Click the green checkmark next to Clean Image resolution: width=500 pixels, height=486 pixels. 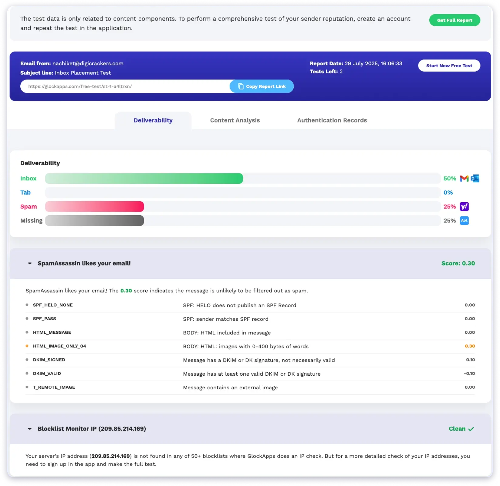point(471,429)
